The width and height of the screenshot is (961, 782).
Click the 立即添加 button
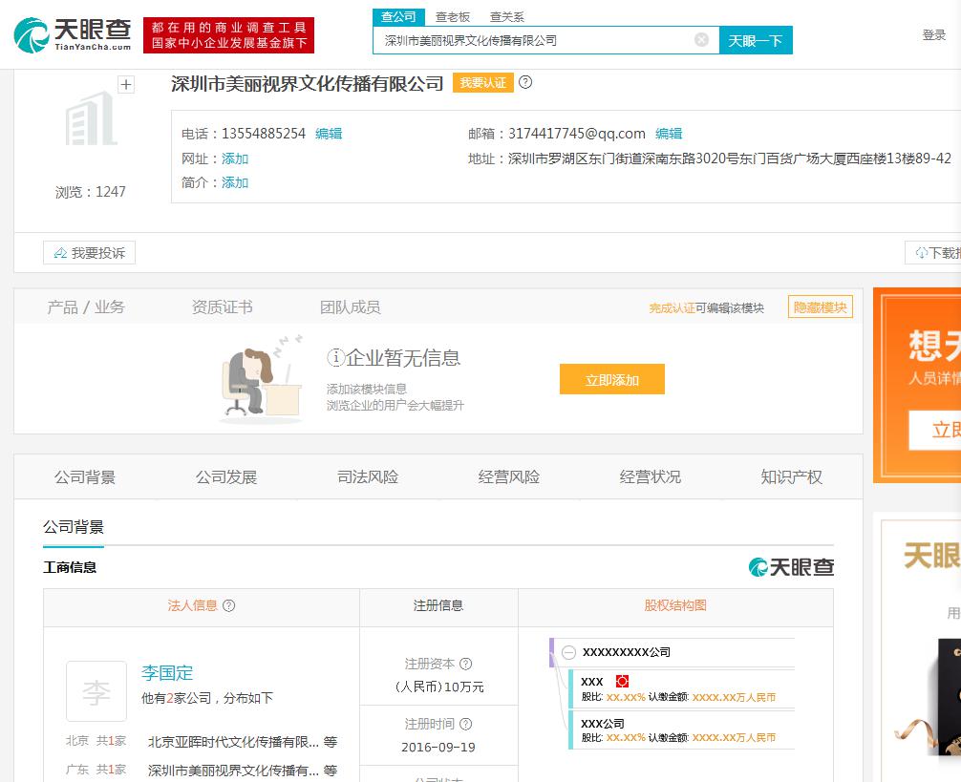point(611,380)
